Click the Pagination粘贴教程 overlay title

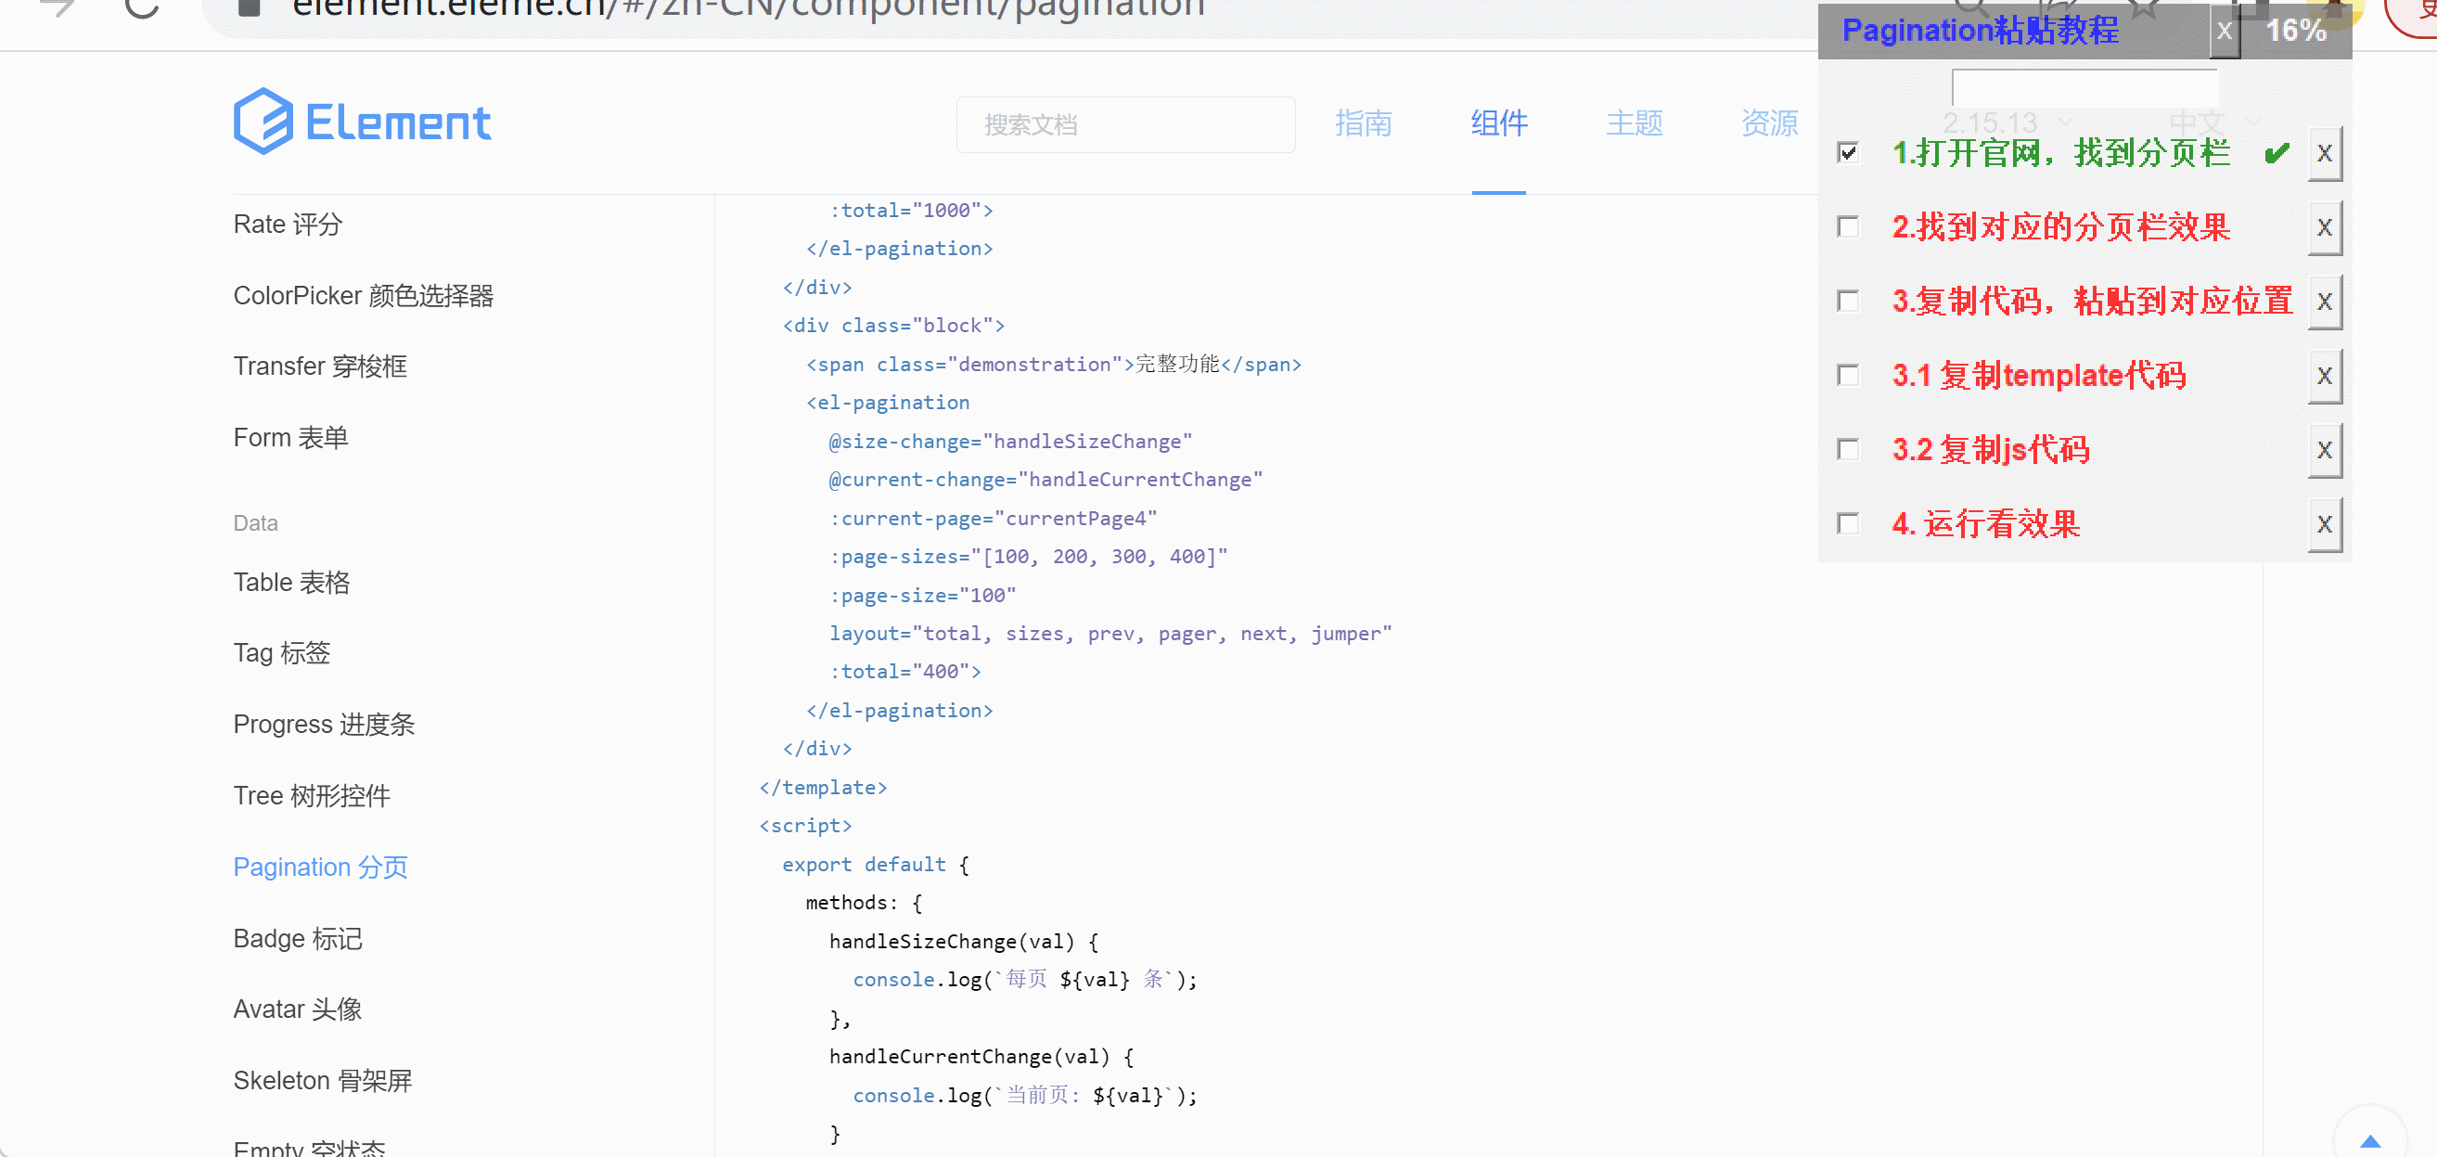pos(1980,31)
